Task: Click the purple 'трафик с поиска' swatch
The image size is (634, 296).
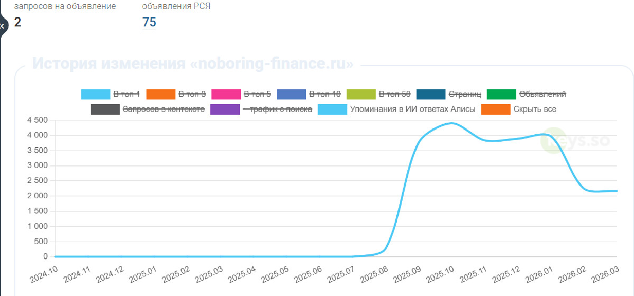Action: pyautogui.click(x=225, y=109)
